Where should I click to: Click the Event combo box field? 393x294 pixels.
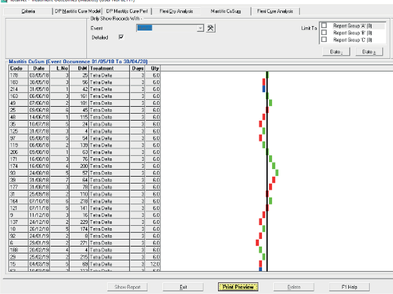(x=170, y=28)
